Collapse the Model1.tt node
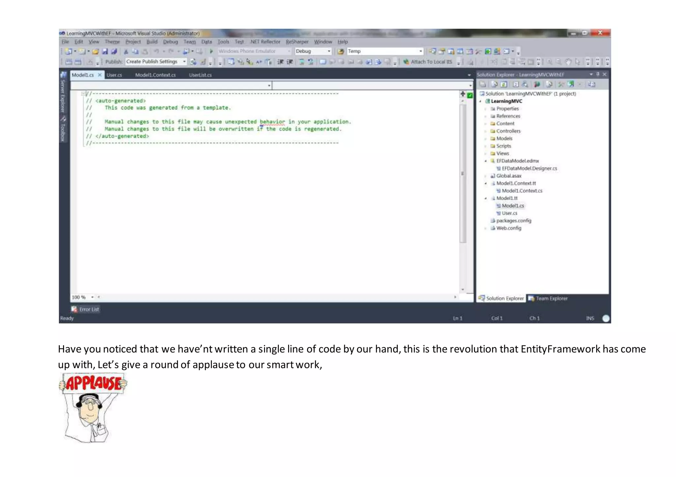 486,198
